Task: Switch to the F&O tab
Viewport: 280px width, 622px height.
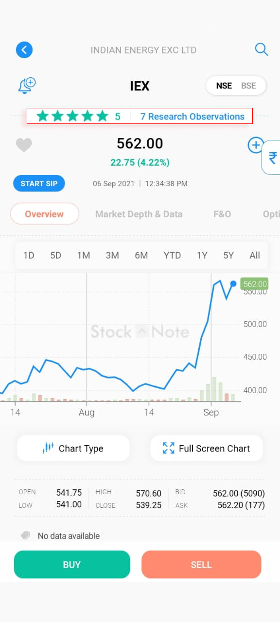Action: coord(222,214)
